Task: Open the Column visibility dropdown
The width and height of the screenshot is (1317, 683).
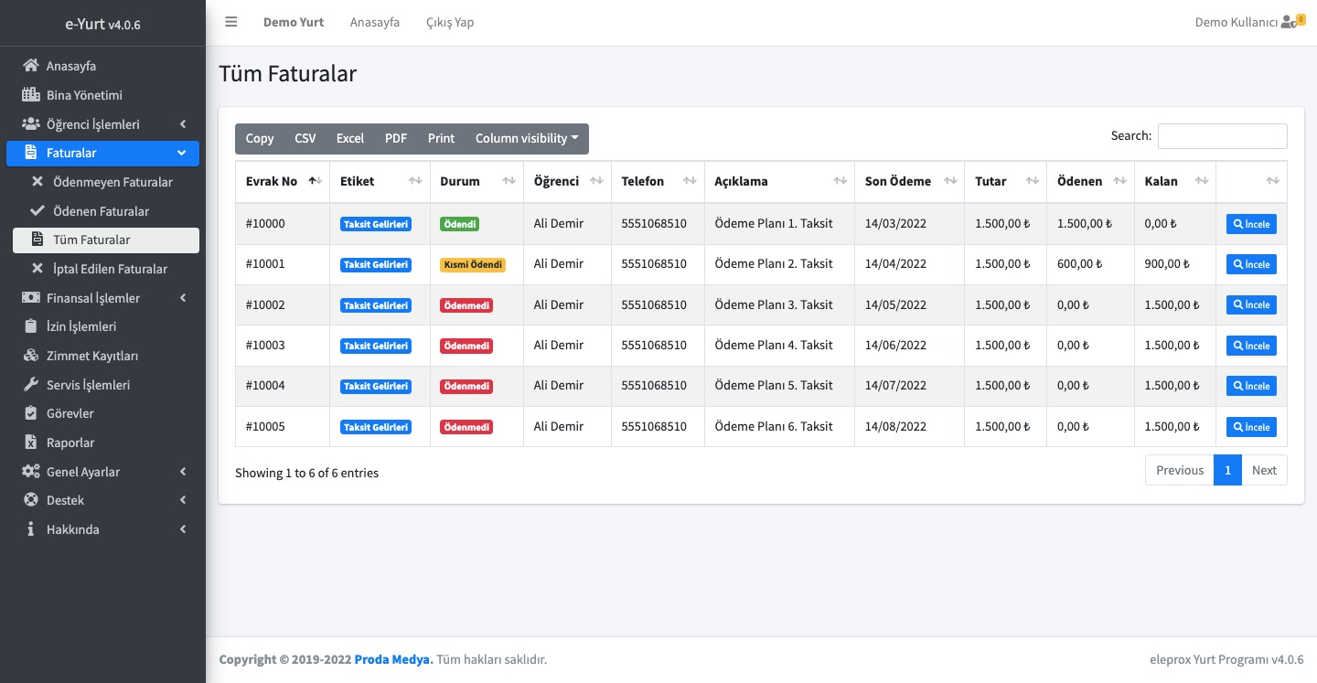Action: pos(527,138)
